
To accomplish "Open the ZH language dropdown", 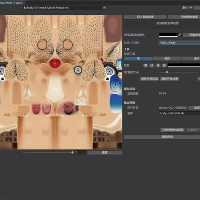I will [x=187, y=8].
